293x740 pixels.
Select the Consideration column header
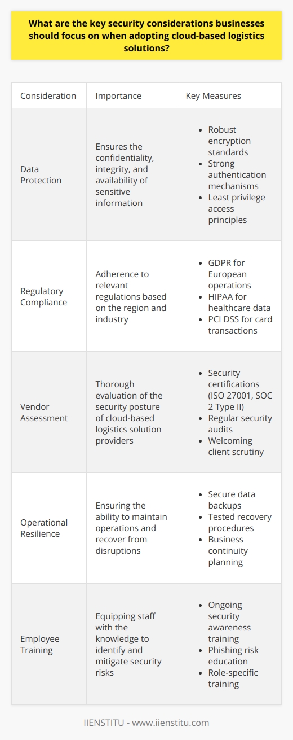point(48,96)
